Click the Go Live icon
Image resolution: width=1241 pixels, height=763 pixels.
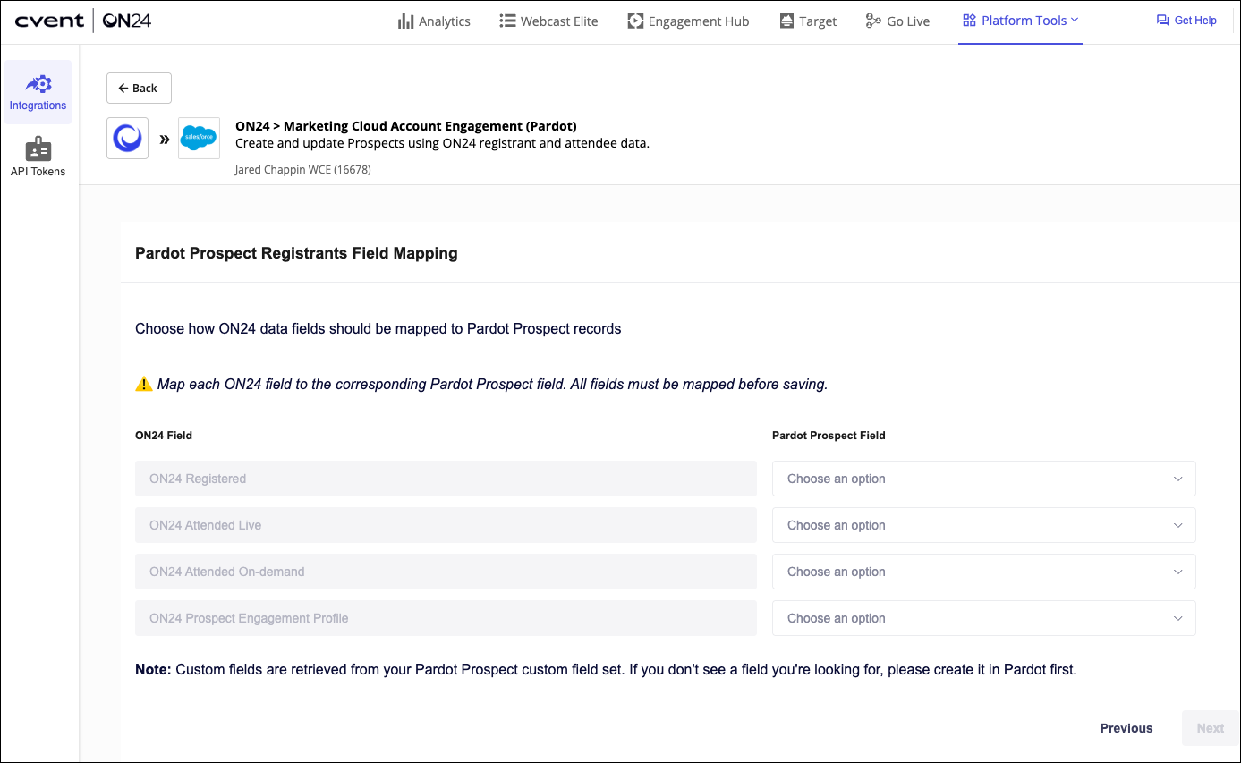[x=873, y=21]
